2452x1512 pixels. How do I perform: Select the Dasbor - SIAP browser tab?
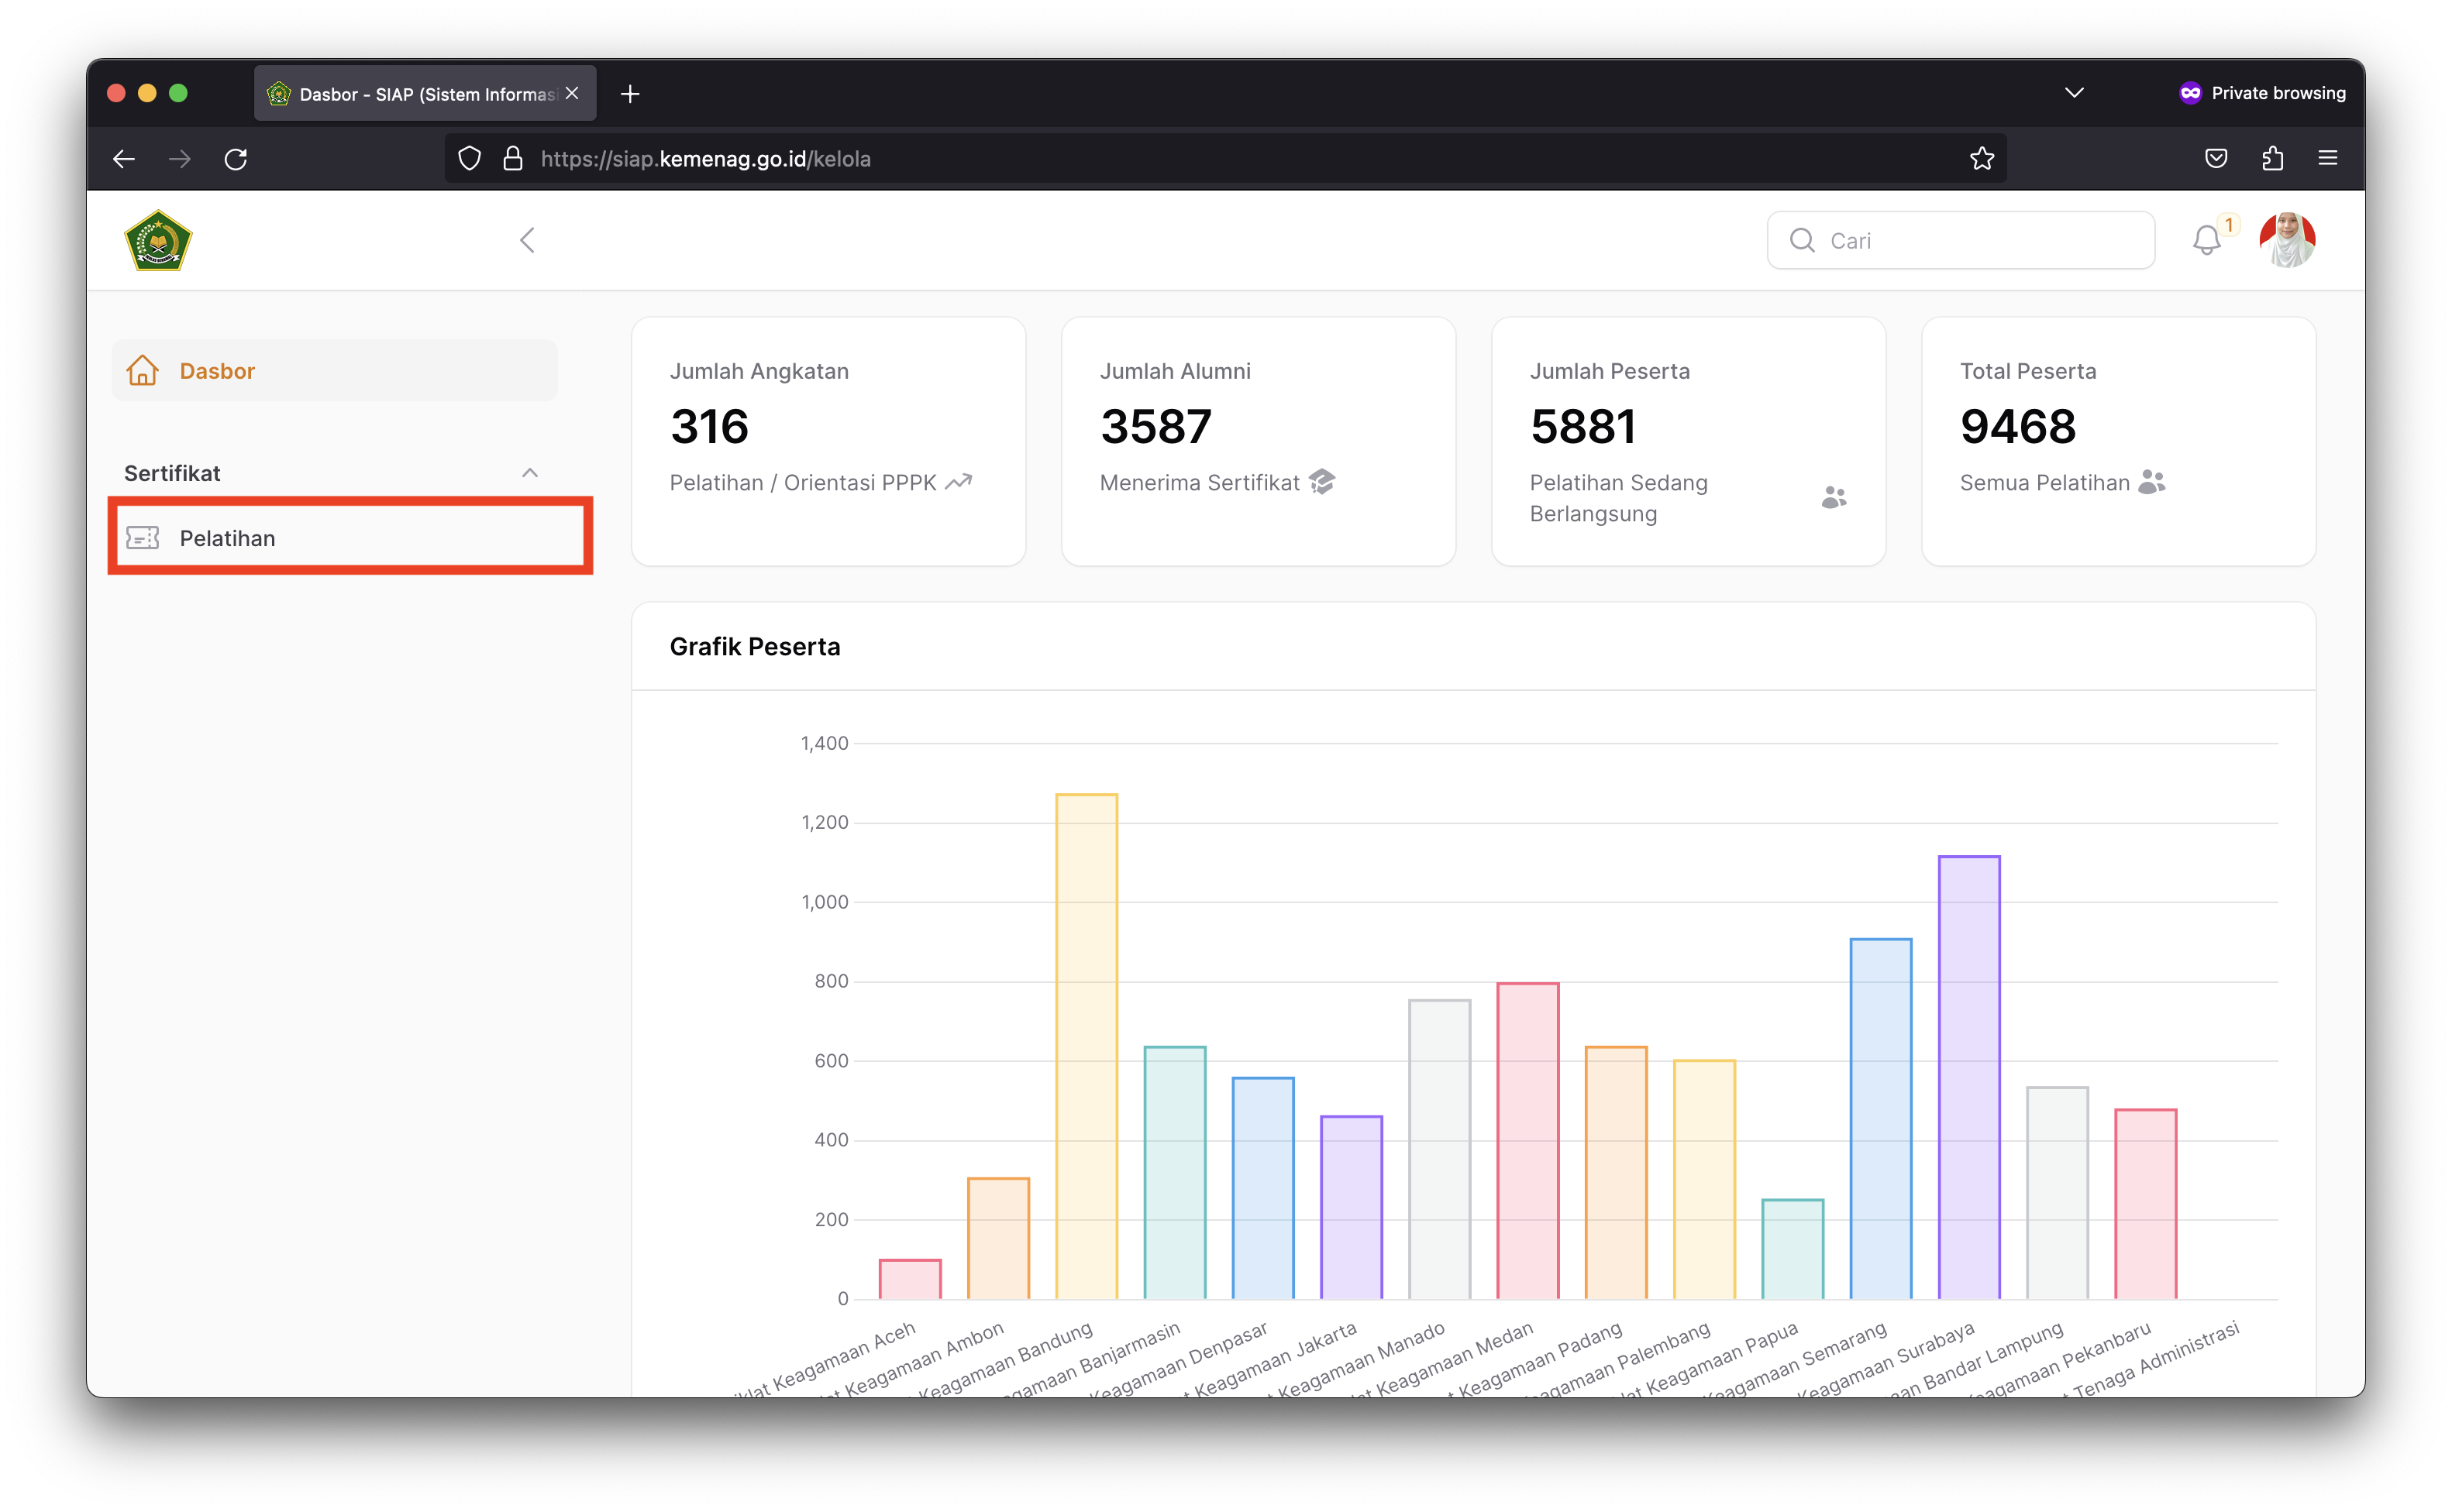pyautogui.click(x=425, y=93)
